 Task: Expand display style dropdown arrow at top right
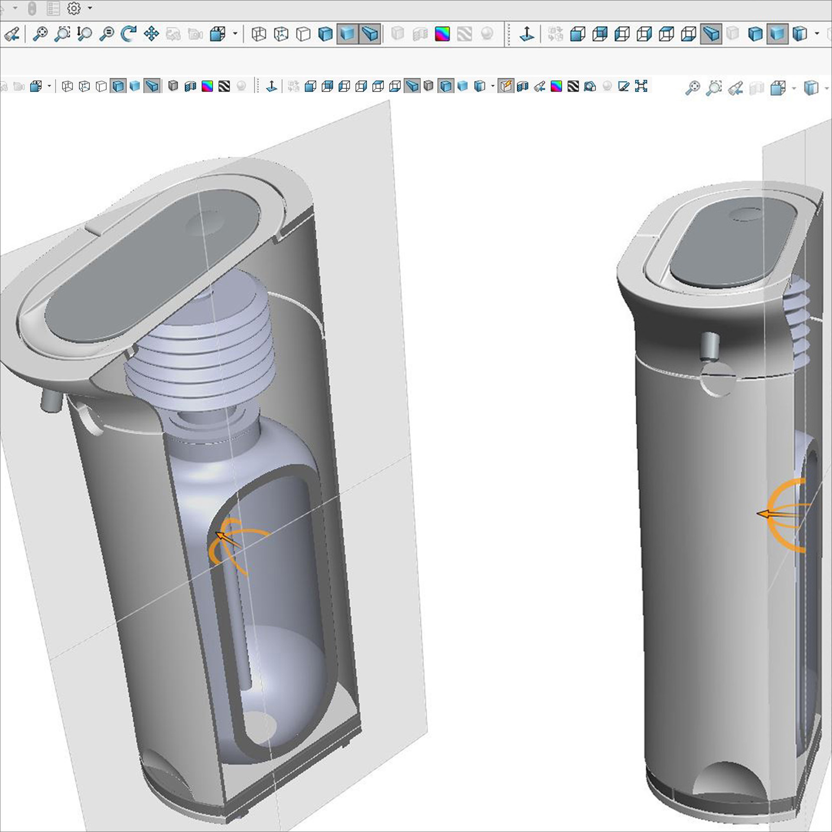(x=817, y=33)
